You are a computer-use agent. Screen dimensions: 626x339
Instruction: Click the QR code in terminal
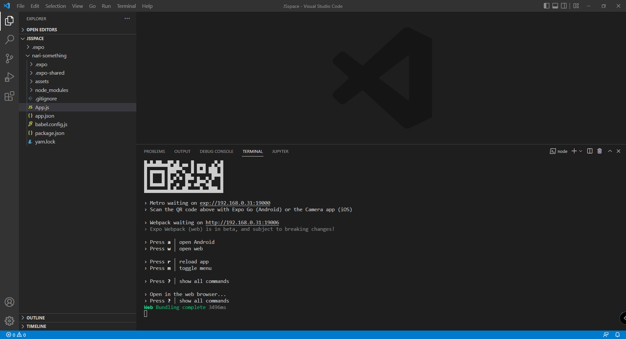point(184,177)
